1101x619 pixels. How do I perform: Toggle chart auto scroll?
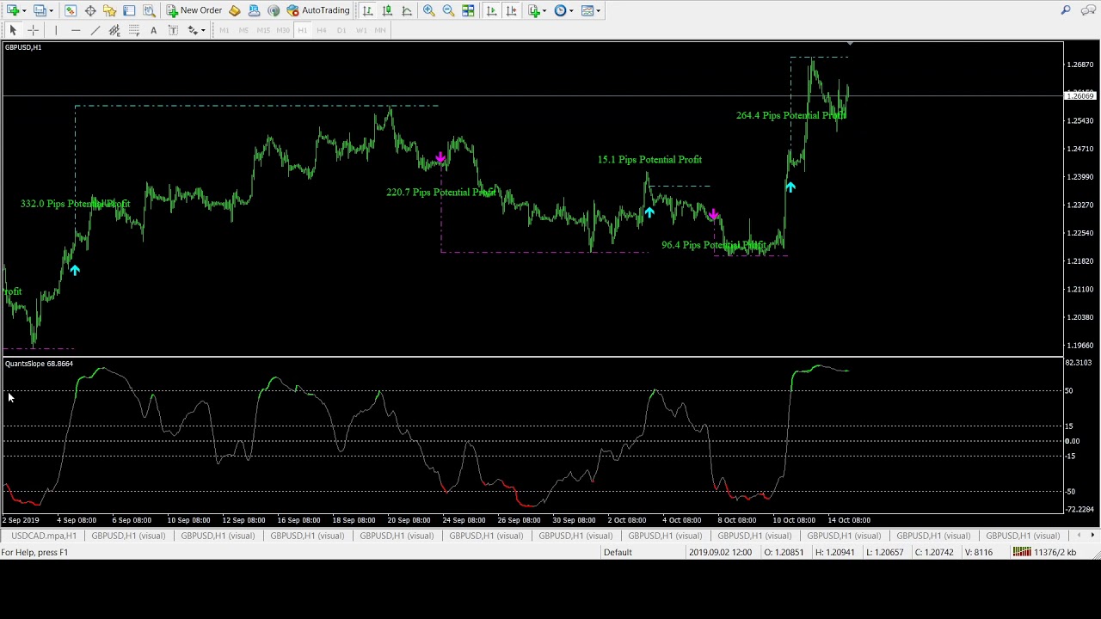point(491,10)
